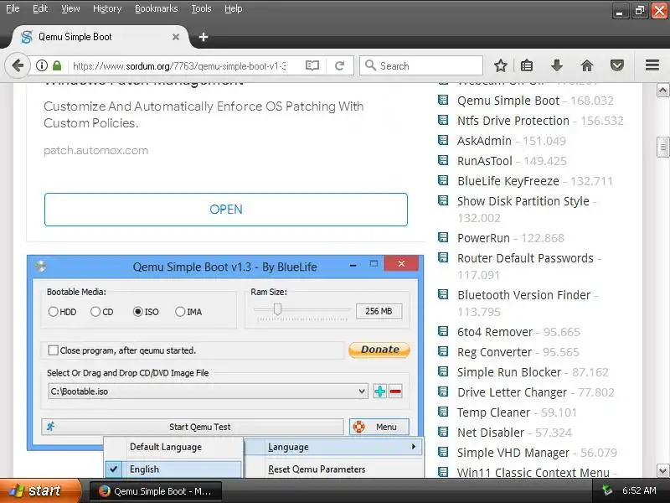Open the 6to4 Remover link
Image resolution: width=670 pixels, height=503 pixels.
495,332
